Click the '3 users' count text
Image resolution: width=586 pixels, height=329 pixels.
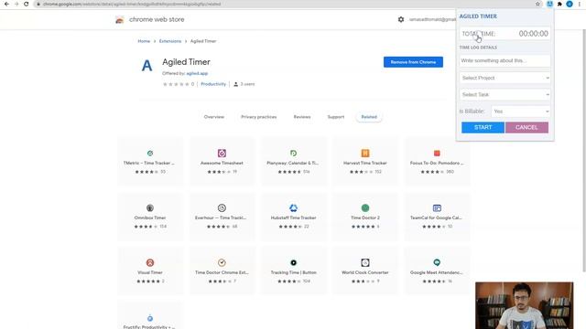click(247, 84)
